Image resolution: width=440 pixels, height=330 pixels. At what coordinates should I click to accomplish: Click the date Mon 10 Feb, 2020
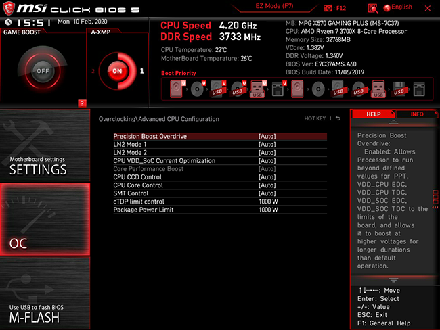click(82, 22)
